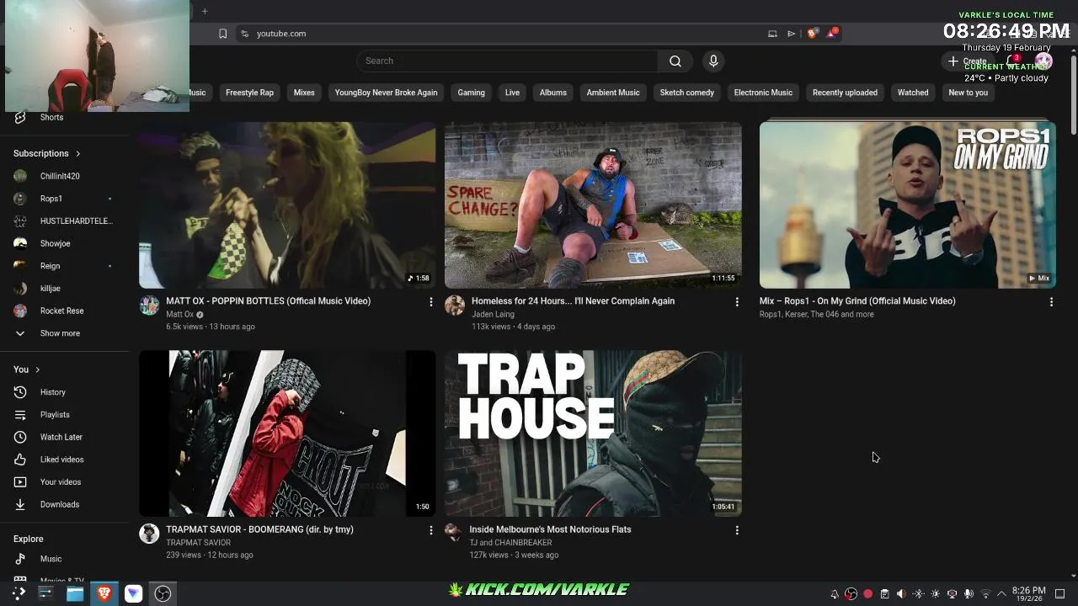The height and width of the screenshot is (606, 1078).
Task: Open the Liked videos thumbs-up icon
Action: click(x=20, y=460)
